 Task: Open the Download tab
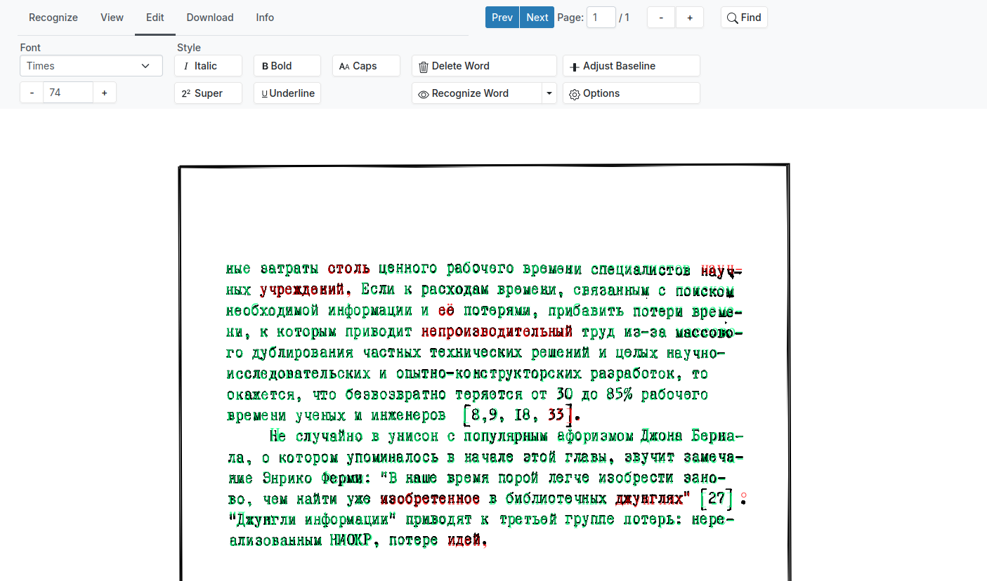pyautogui.click(x=210, y=18)
